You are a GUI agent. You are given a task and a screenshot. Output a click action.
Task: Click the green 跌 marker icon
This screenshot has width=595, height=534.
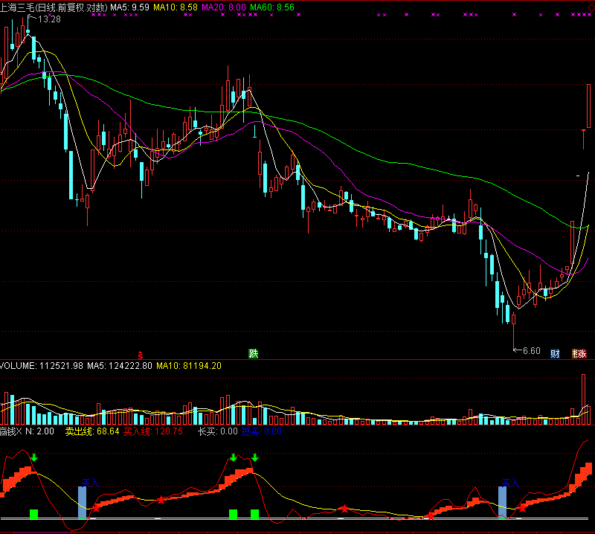(254, 353)
